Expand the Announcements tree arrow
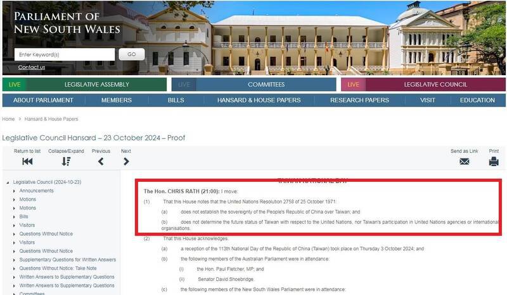The height and width of the screenshot is (295, 507). tap(14, 191)
